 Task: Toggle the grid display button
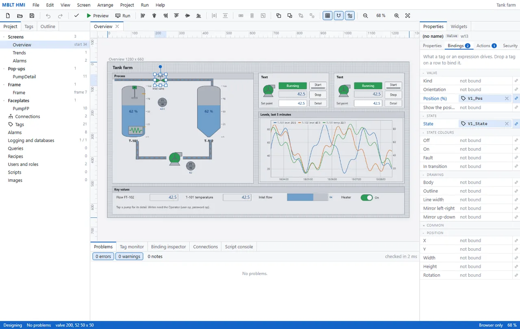click(327, 16)
